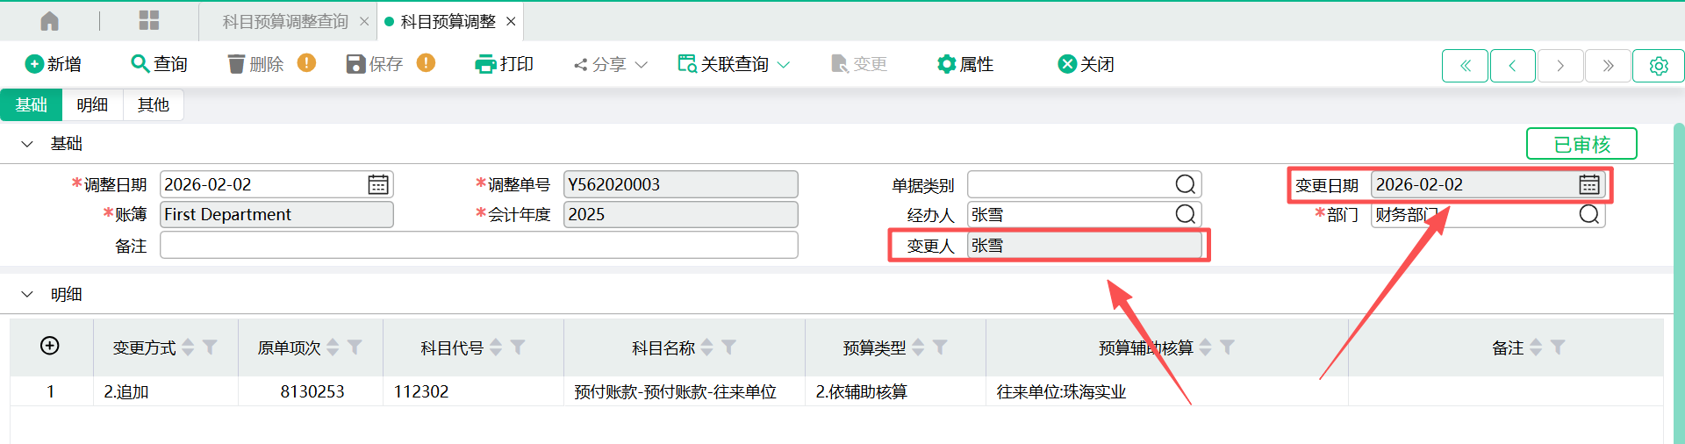
Task: Click the home icon in the tab bar
Action: [50, 21]
